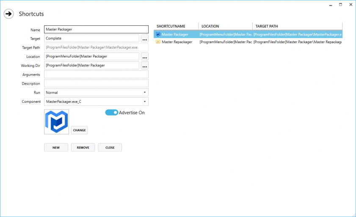Sort by the TARGET PATH column header
This screenshot has height=217, width=356.
pyautogui.click(x=298, y=26)
